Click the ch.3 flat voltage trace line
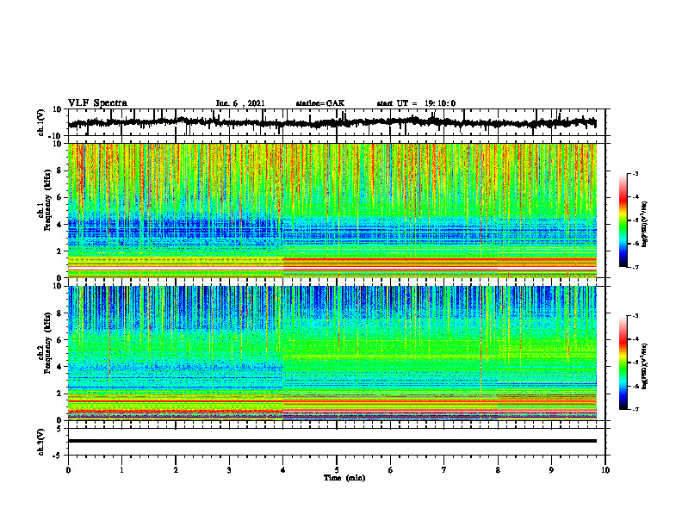Image resolution: width=682 pixels, height=527 pixels. tap(332, 441)
